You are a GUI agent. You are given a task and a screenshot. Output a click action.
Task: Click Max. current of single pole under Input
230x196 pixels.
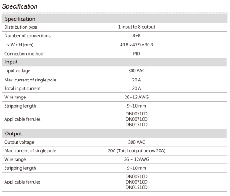tap(30, 80)
